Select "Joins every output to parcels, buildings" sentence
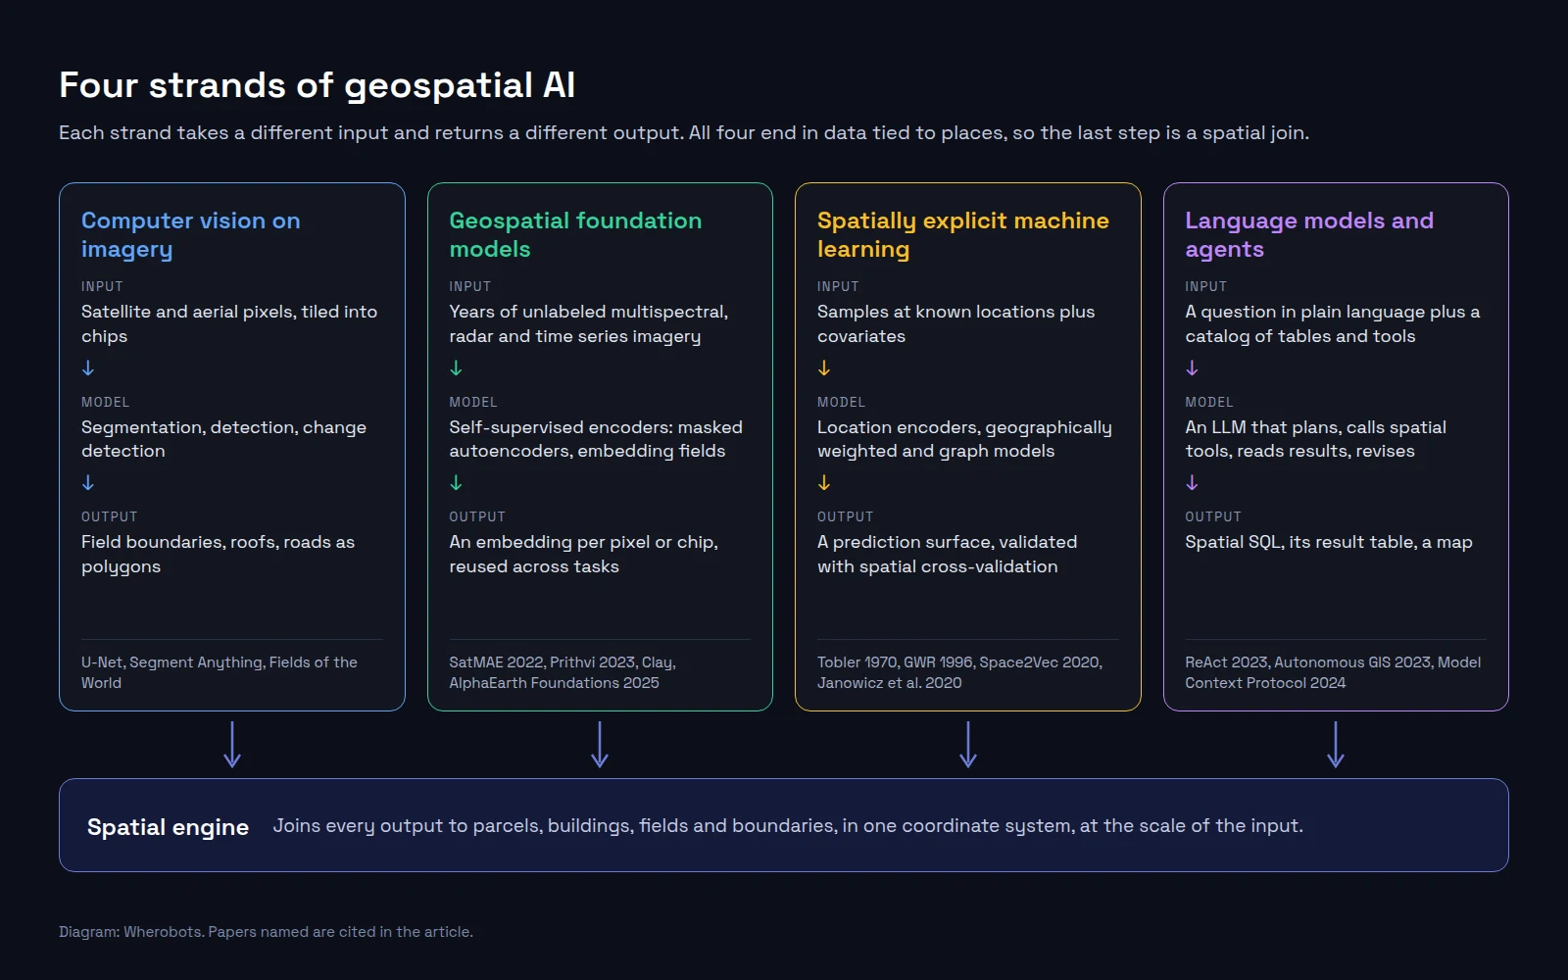 click(788, 826)
